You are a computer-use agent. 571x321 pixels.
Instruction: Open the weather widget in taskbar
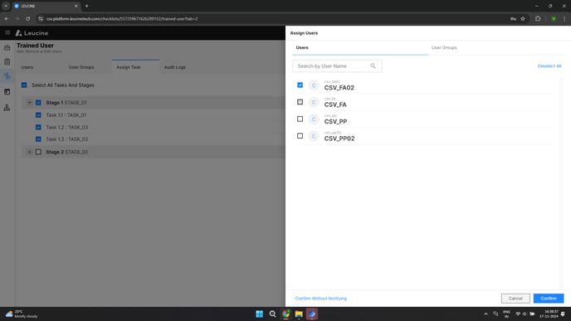coord(21,314)
